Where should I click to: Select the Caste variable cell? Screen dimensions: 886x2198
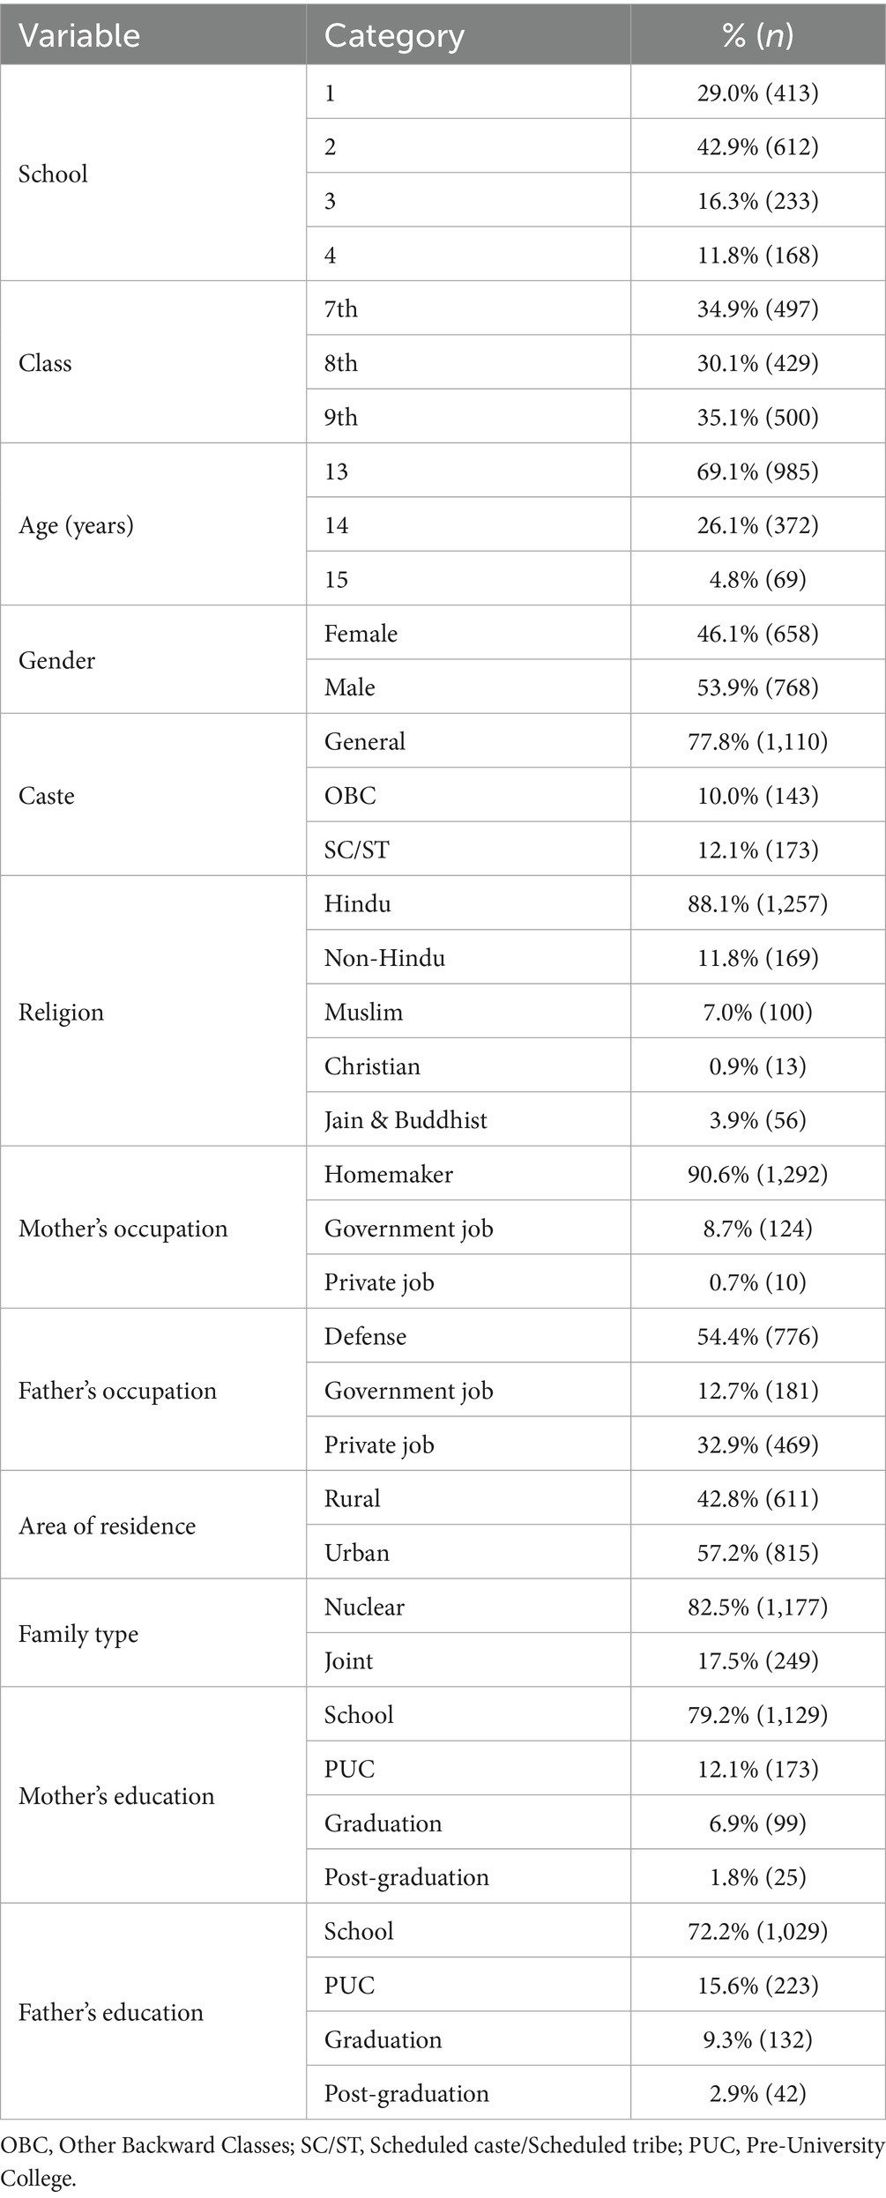47,796
